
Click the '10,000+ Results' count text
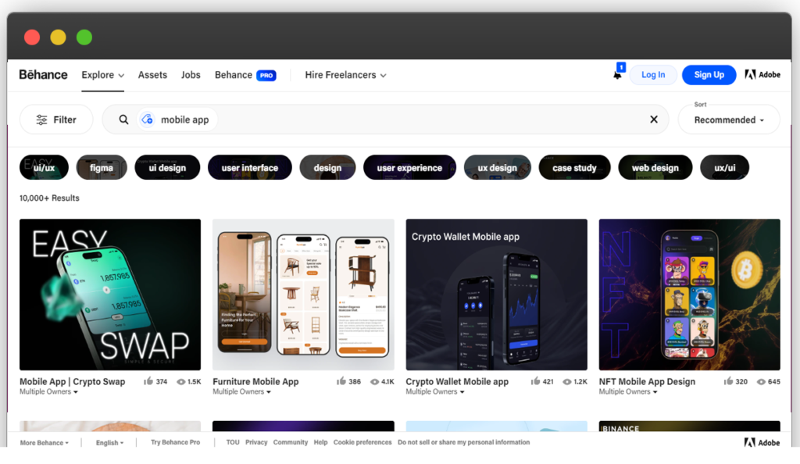[x=49, y=198]
